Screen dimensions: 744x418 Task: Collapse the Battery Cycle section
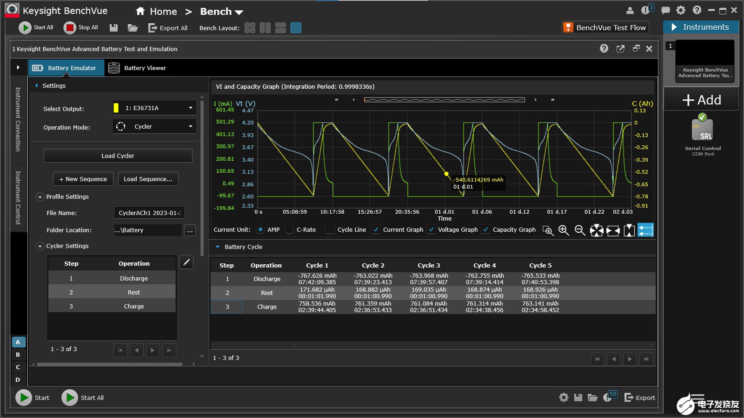[x=217, y=247]
